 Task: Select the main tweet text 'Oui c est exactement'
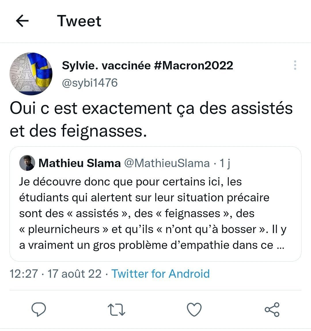click(x=91, y=109)
